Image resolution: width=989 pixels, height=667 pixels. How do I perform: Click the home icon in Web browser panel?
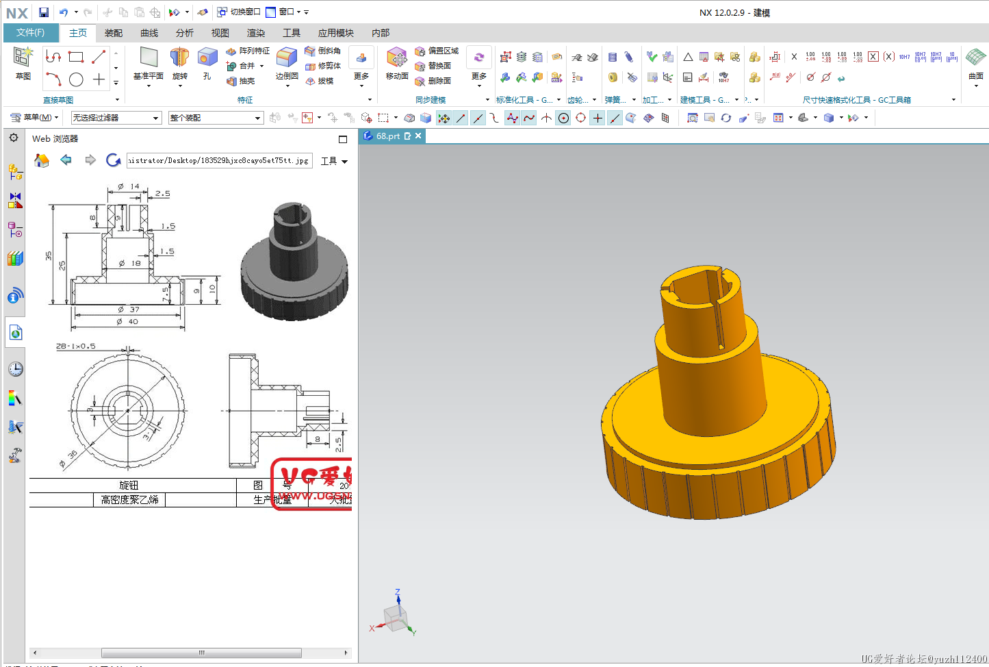pyautogui.click(x=42, y=160)
